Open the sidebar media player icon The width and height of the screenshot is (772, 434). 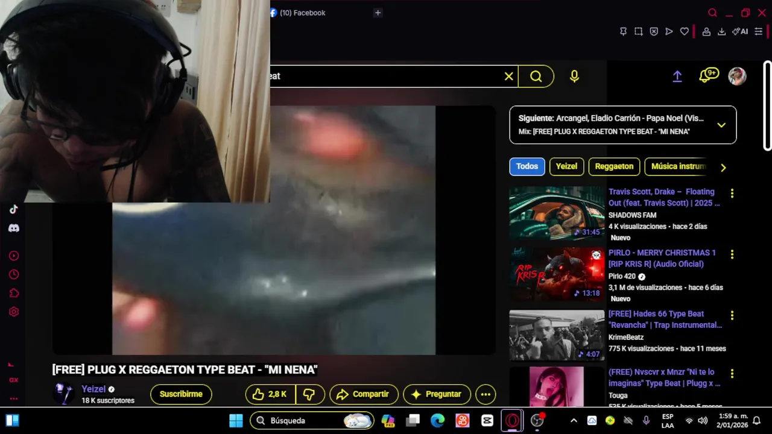[x=14, y=256]
